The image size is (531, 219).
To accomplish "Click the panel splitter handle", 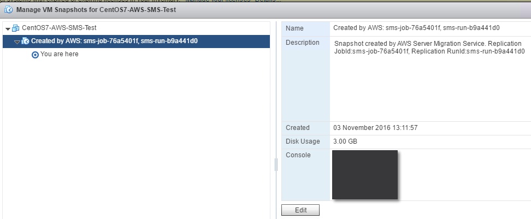I will 276,165.
